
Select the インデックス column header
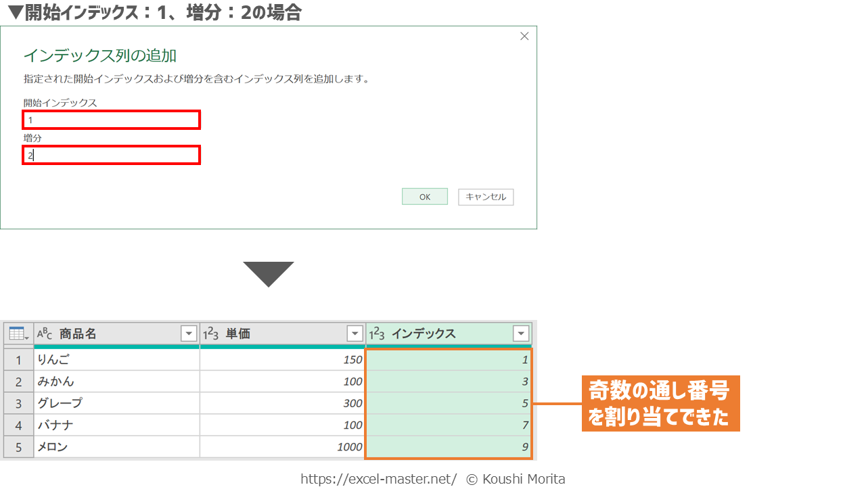pyautogui.click(x=433, y=333)
